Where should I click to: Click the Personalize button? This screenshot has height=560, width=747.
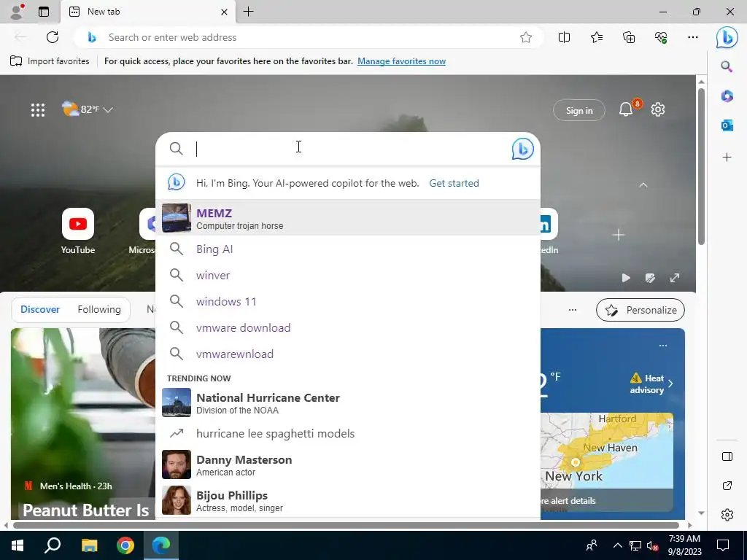click(640, 310)
